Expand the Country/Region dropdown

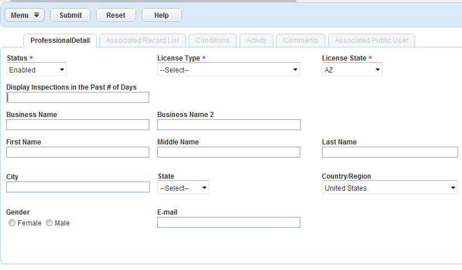pos(389,188)
